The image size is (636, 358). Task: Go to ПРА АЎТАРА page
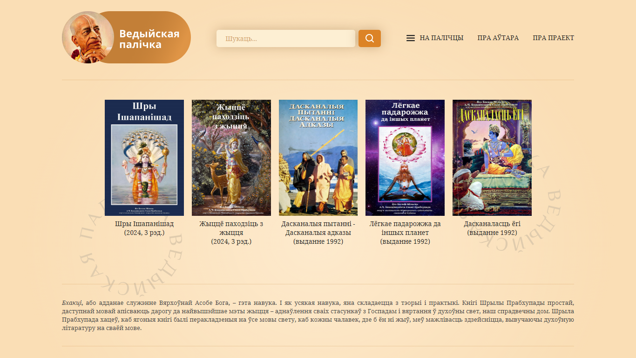(x=498, y=38)
